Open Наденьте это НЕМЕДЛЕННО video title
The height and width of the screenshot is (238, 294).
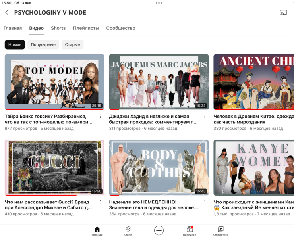(x=153, y=205)
